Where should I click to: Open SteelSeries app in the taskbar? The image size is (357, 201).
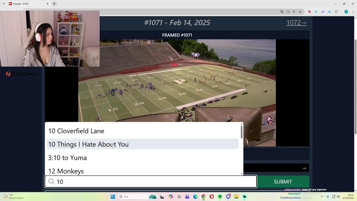[x=179, y=197]
